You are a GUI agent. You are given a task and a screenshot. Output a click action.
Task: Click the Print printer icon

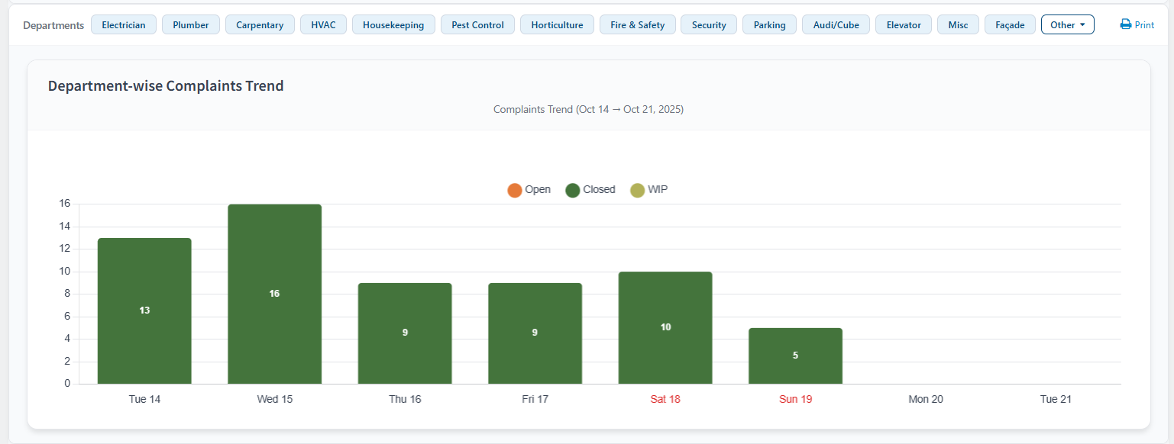click(1125, 24)
